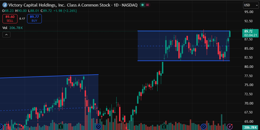260x130 pixels.
Task: Click the 95.00 price scale label
Action: point(249,12)
